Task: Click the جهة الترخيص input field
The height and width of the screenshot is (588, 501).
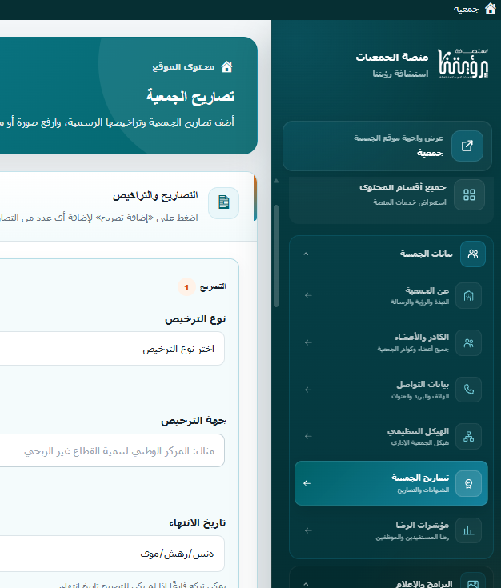Action: [112, 450]
